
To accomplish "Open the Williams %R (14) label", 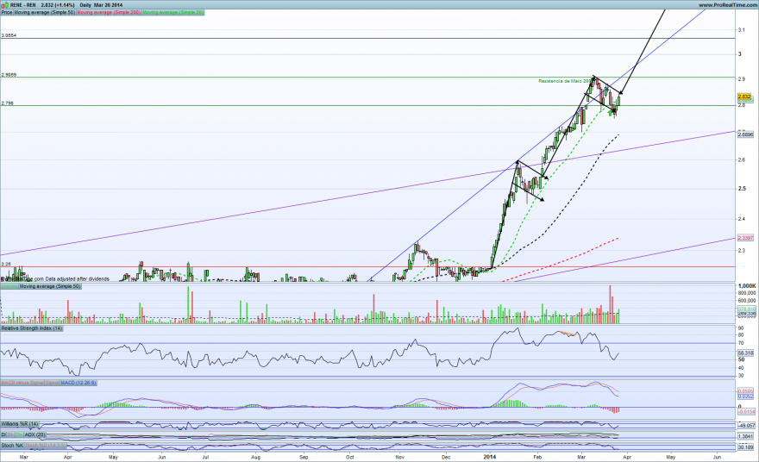I will [20, 424].
